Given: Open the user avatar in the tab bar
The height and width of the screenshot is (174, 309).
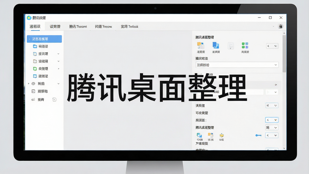Looking at the screenshot, I should (280, 26).
